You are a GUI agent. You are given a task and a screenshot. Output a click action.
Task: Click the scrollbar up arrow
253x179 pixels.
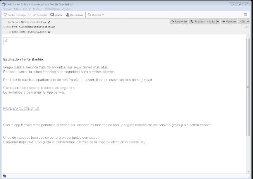248,36
